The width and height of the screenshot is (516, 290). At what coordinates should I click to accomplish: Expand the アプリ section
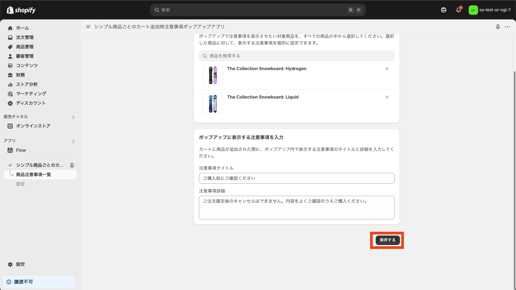coord(73,142)
